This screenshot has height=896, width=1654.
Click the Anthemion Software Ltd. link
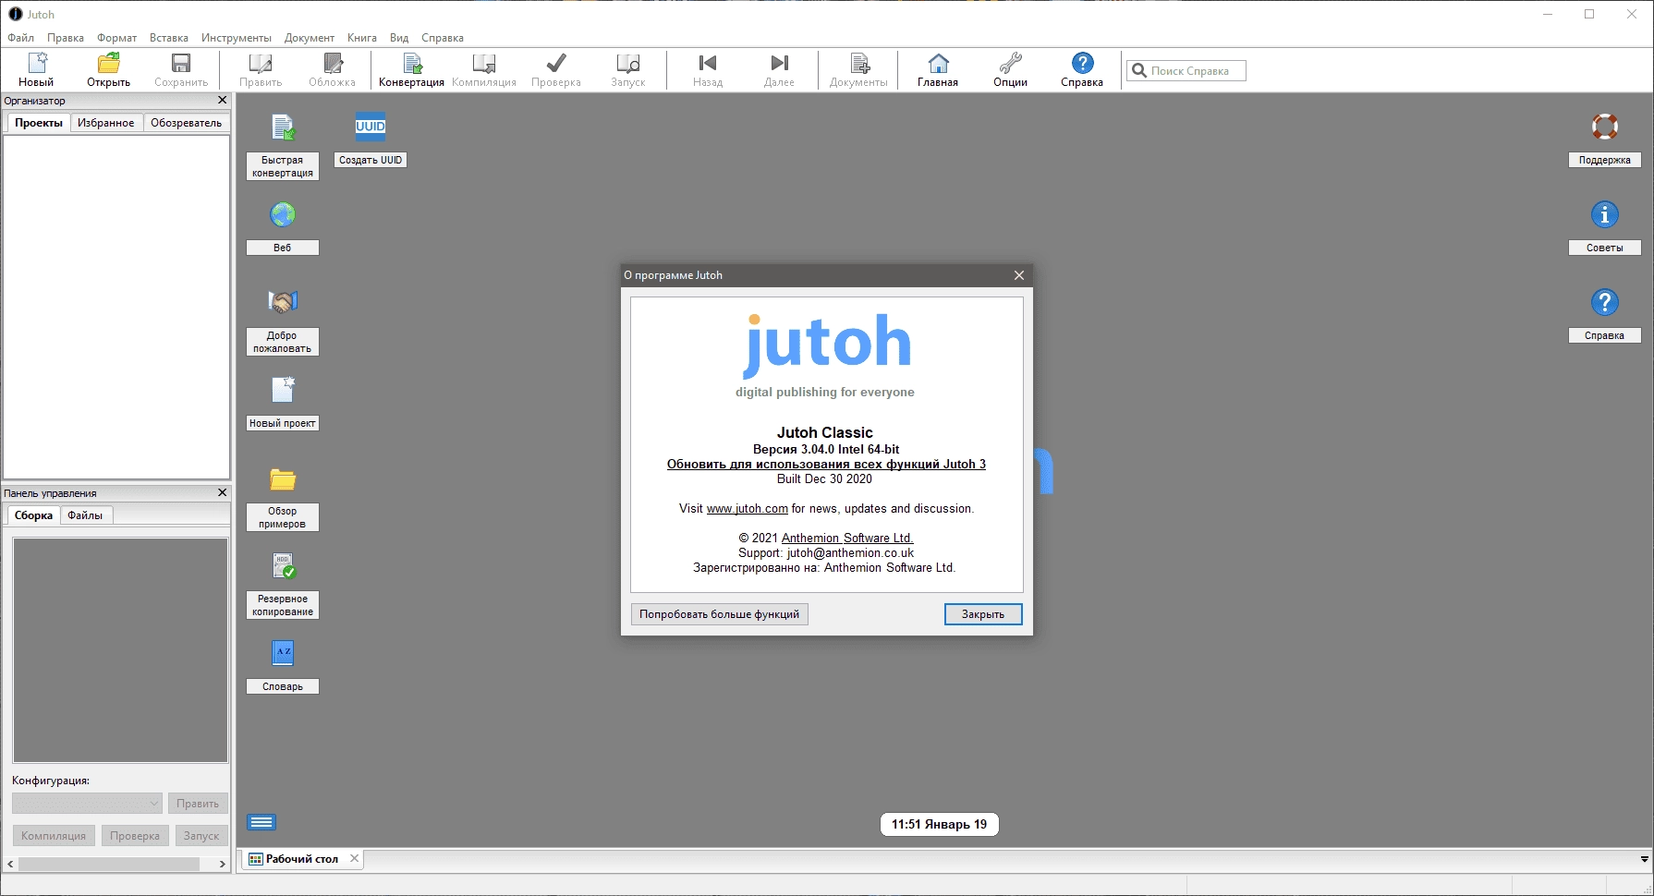(x=847, y=539)
